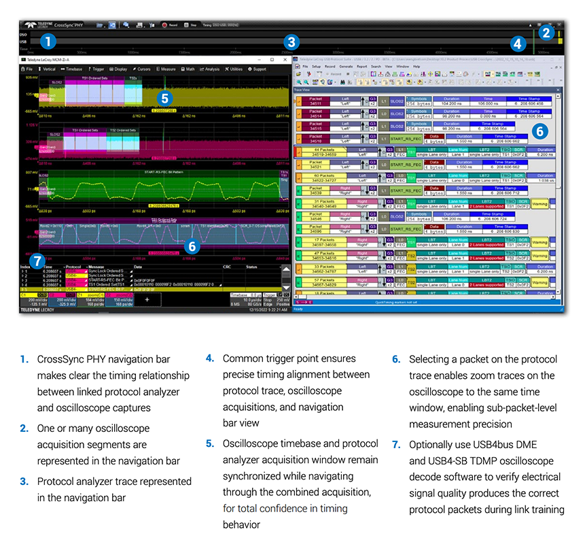Screen dimensions: 587x555
Task: Select packet 34514 in trace view
Action: point(316,114)
